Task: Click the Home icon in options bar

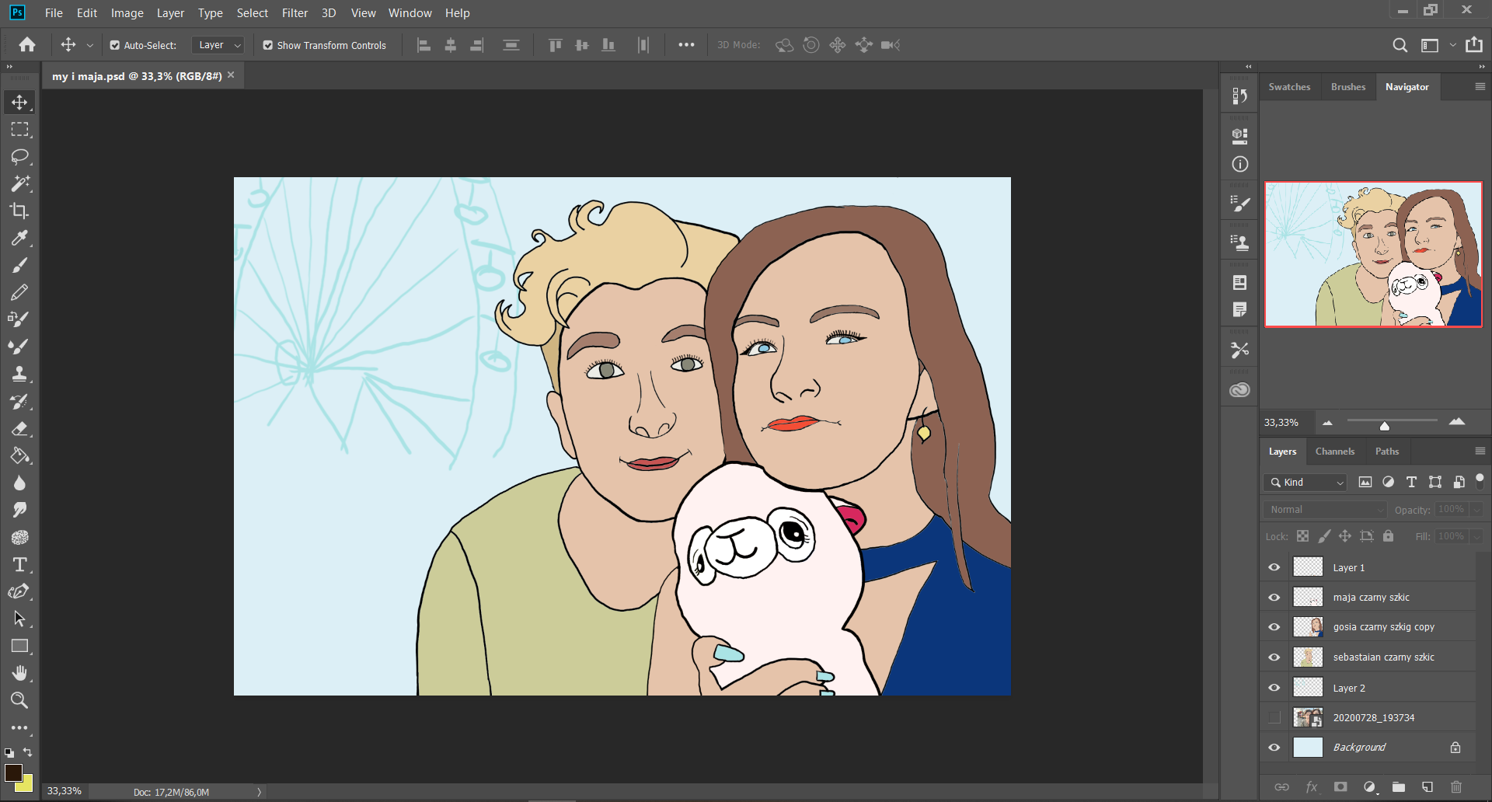Action: click(27, 45)
